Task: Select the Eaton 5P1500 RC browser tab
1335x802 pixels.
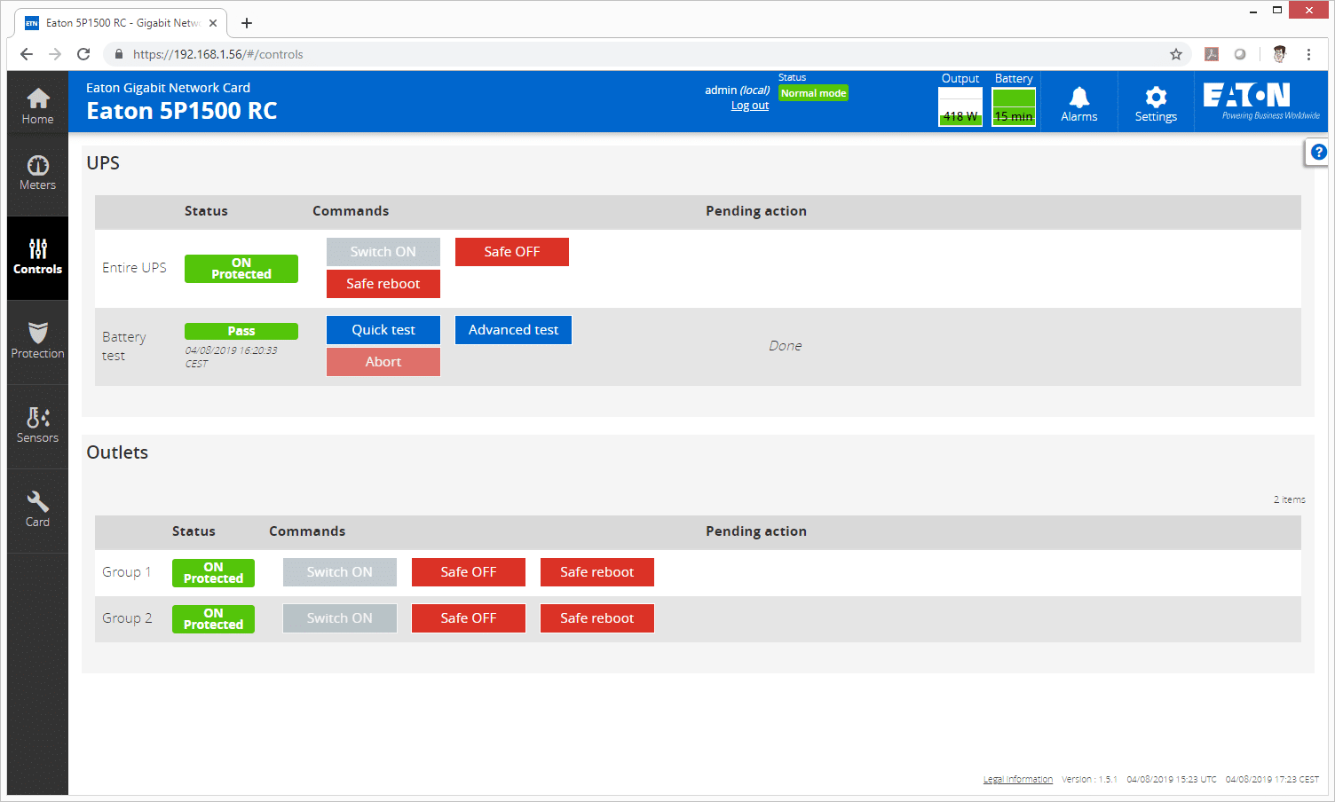Action: coord(122,23)
